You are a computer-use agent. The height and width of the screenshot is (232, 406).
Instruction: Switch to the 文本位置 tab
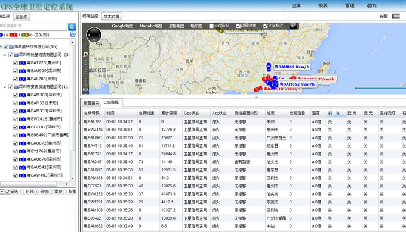112,17
